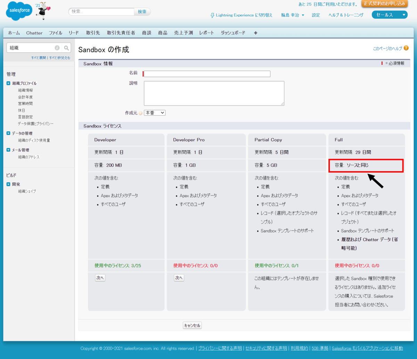This screenshot has width=417, height=359.
Task: Collapse the 組織プロファイル section
Action: coord(9,83)
